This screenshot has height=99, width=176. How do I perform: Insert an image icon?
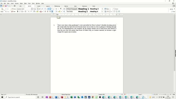click(106, 12)
